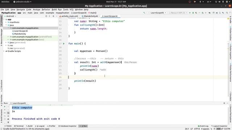
Task: Click the print icon in Run panel
Action: [8, 119]
